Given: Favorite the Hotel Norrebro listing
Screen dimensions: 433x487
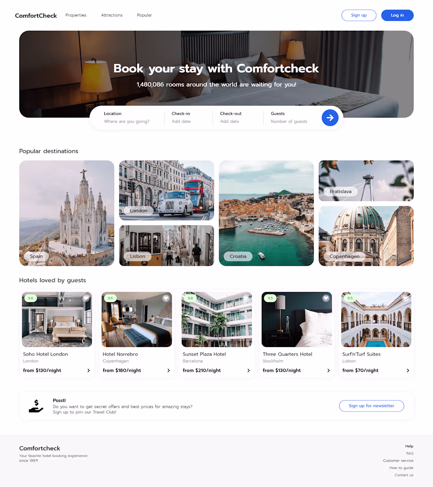Looking at the screenshot, I should tap(166, 298).
